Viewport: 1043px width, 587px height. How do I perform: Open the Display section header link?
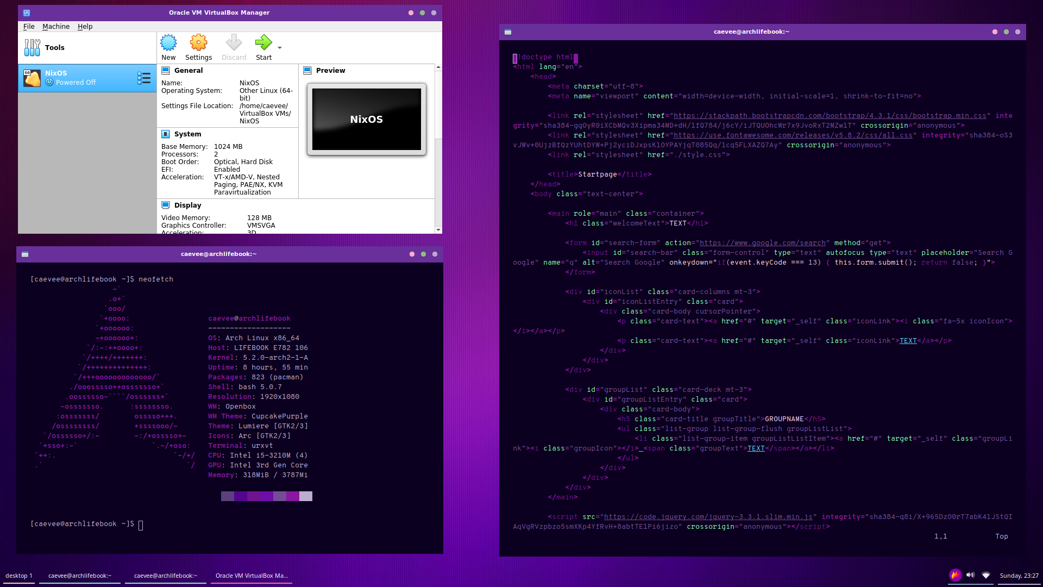tap(187, 205)
